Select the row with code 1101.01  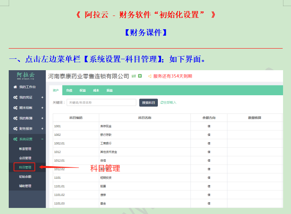click(168, 186)
